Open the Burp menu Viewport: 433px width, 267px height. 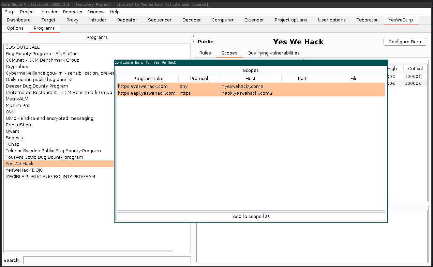pos(10,12)
